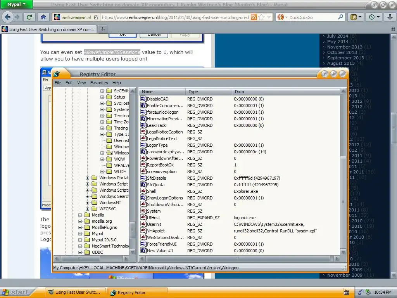This screenshot has height=298, width=397.
Task: Open the File menu in Registry Editor
Action: coord(58,83)
